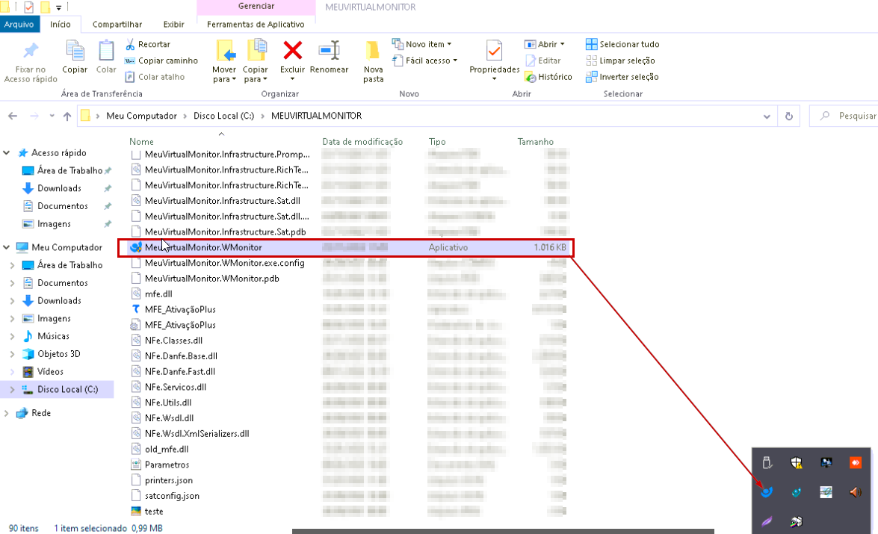Expand the Rede tree node

[x=7, y=413]
